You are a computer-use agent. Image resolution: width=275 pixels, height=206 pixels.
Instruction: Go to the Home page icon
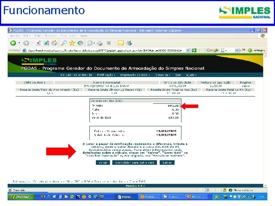(x=54, y=43)
